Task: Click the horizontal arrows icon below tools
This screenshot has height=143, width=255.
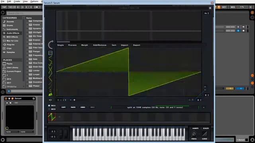Action: coord(50,100)
